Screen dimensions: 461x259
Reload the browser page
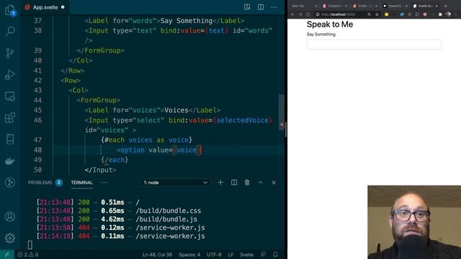[308, 14]
